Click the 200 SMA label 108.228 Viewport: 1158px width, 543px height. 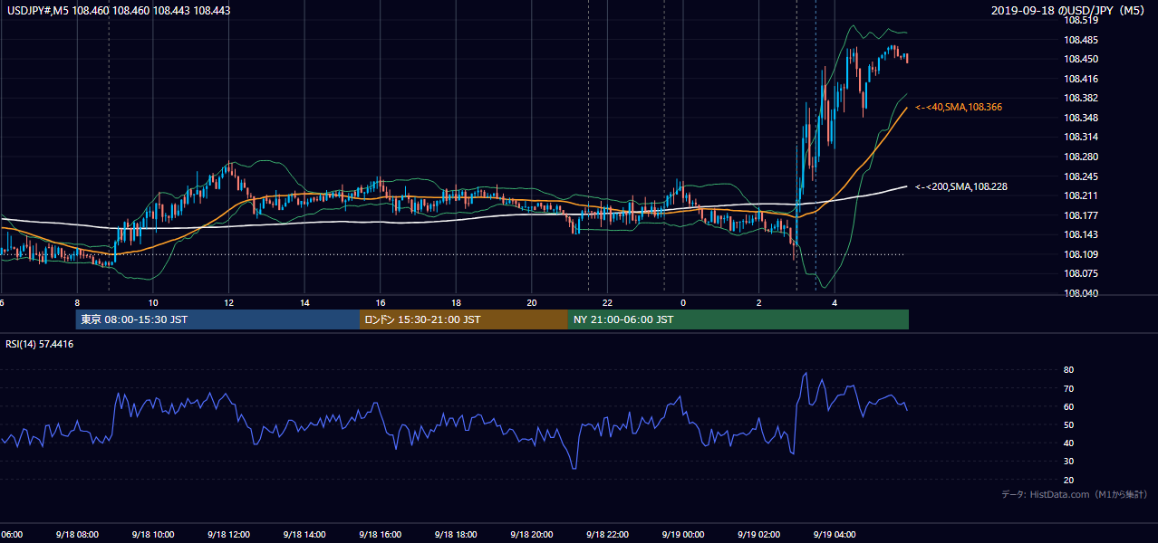point(961,186)
